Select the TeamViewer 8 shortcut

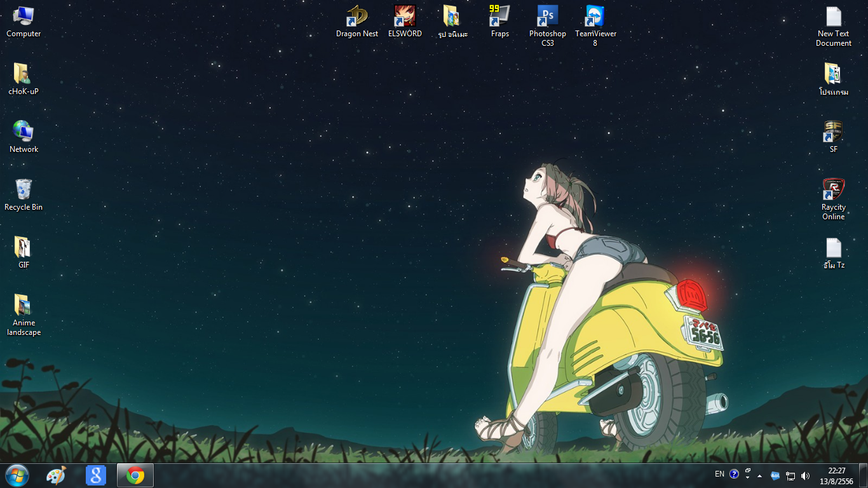[595, 26]
